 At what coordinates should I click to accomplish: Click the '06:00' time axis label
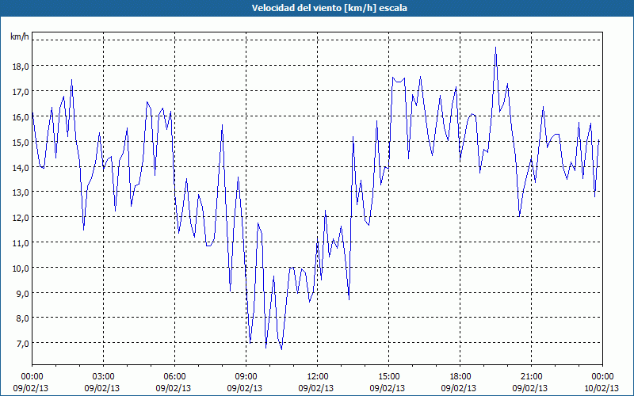(x=174, y=377)
